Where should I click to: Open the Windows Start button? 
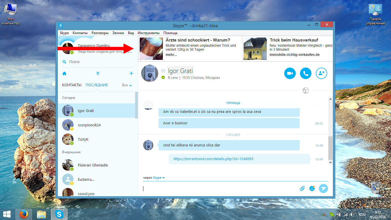coord(6,214)
